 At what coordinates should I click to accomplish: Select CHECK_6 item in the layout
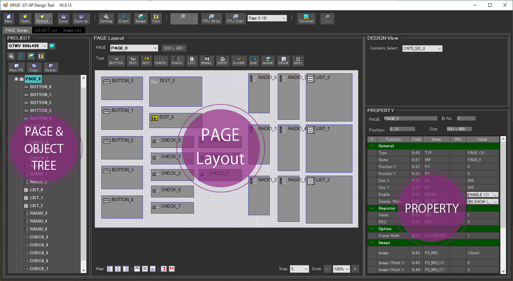[172, 191]
